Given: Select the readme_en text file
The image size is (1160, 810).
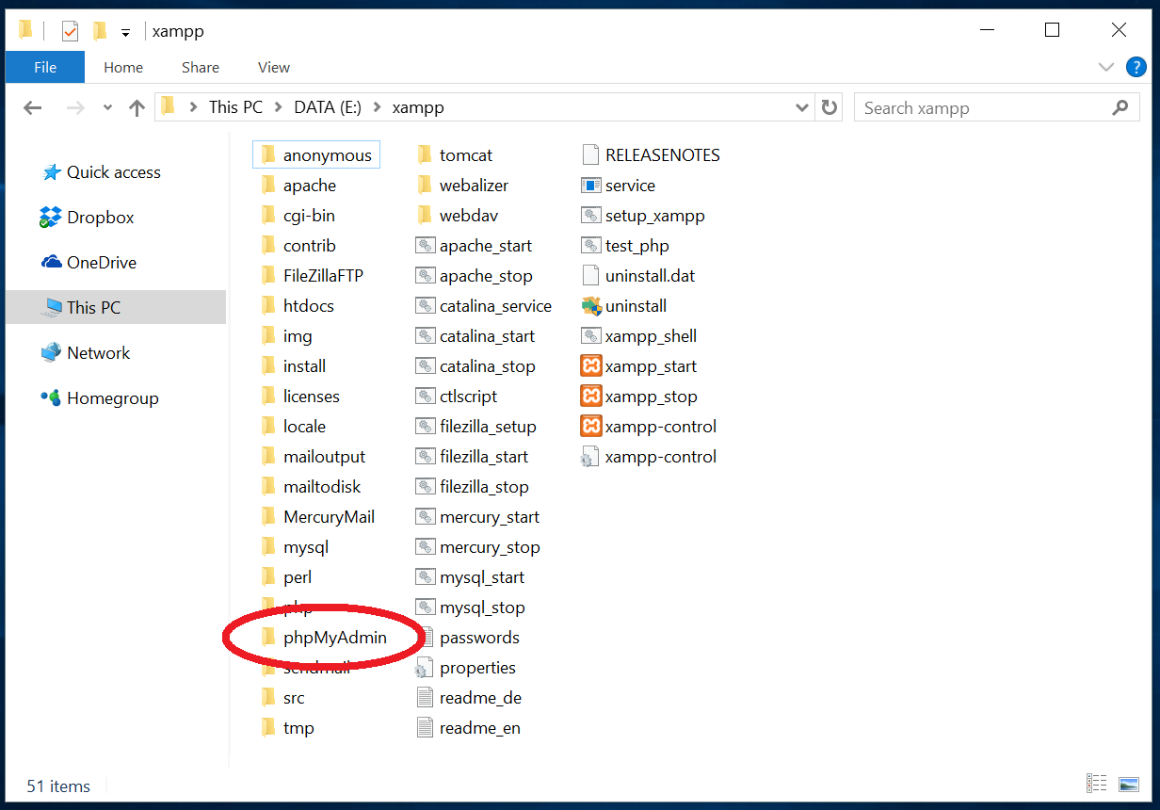Looking at the screenshot, I should point(468,728).
